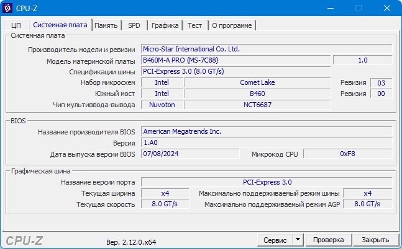The image size is (402, 249).
Task: Click the Comet Lake chipset value
Action: 257,82
